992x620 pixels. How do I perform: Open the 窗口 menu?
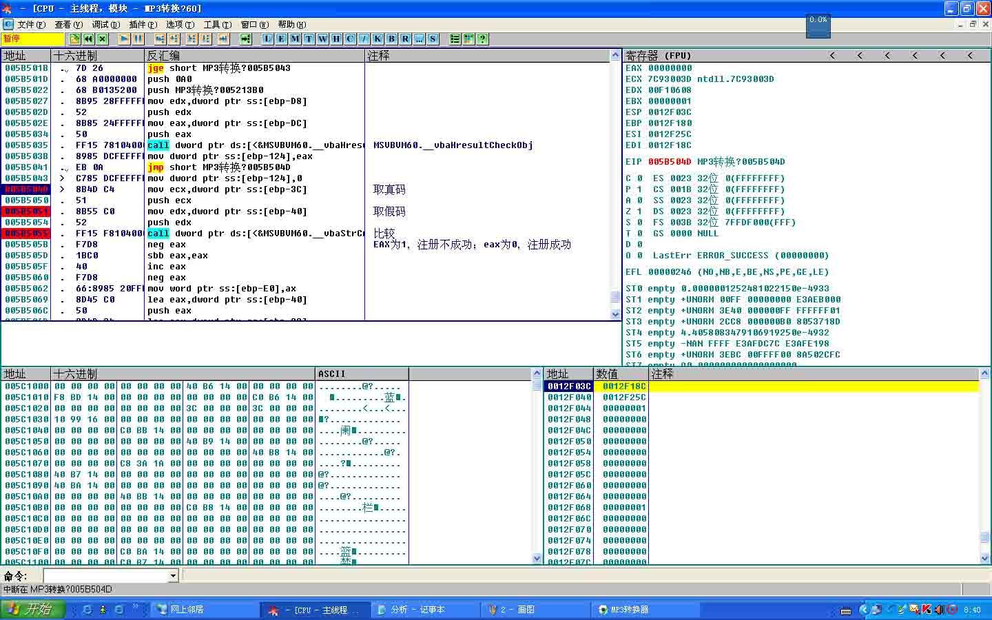click(254, 25)
